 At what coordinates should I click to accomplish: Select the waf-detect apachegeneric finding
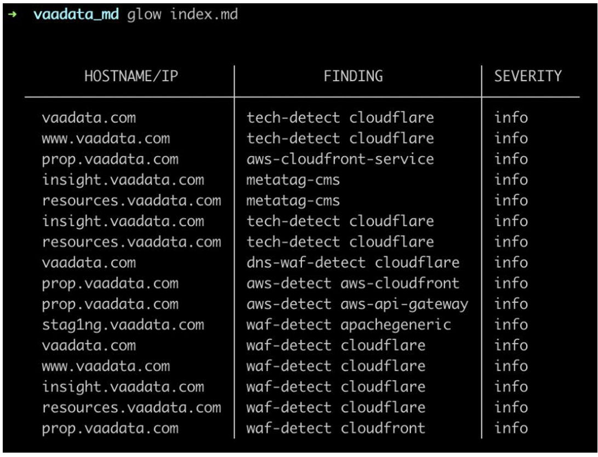tap(349, 324)
